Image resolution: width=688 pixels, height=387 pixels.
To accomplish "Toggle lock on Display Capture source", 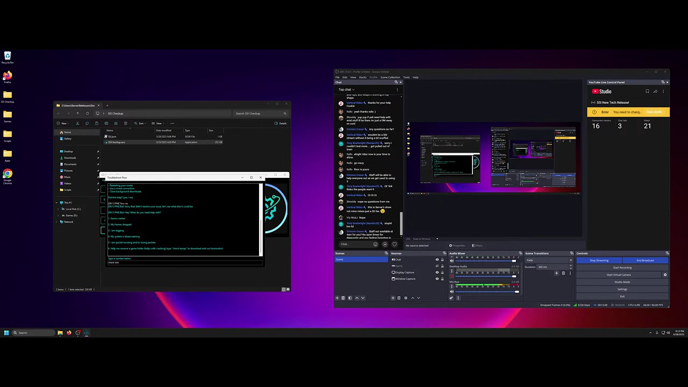I will pyautogui.click(x=442, y=273).
